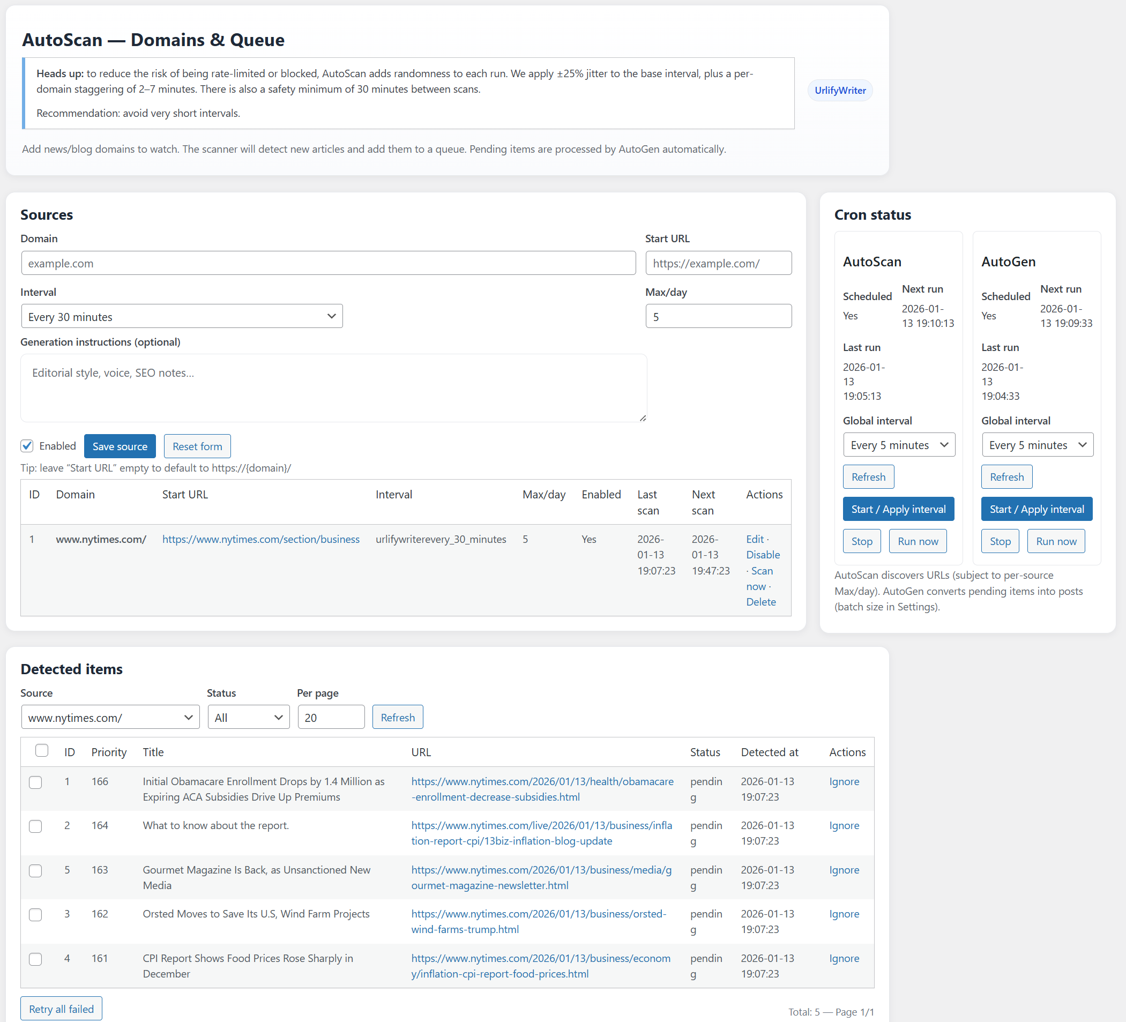Click the UrlifyWriter badge
1126x1022 pixels.
[x=840, y=90]
